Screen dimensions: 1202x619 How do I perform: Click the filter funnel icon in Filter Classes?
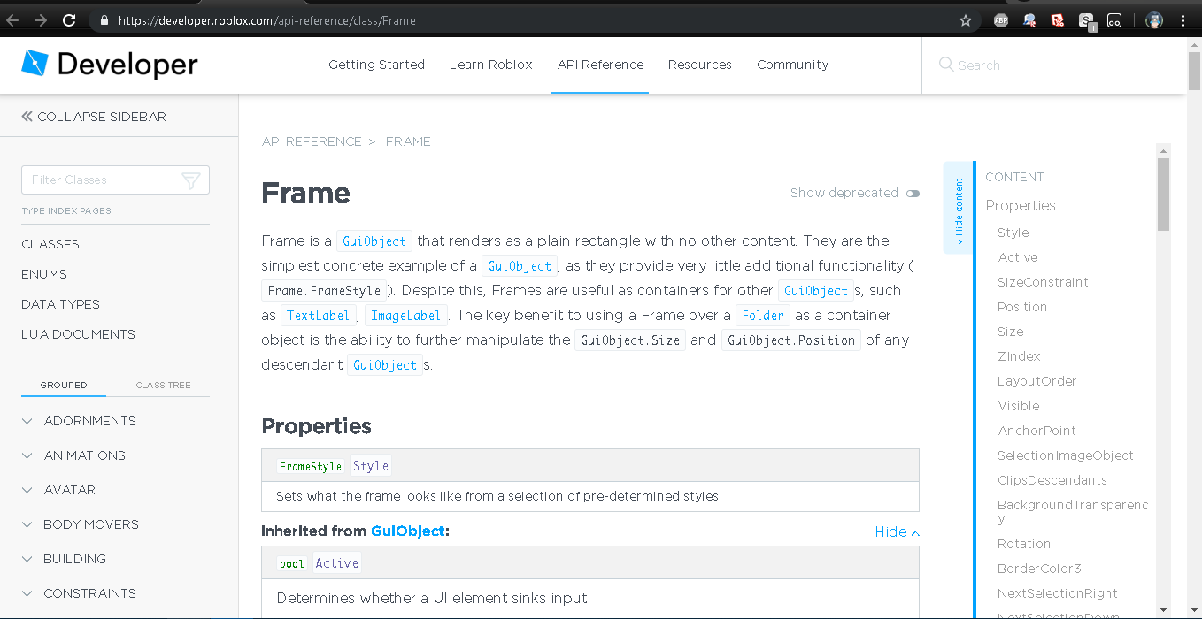point(190,180)
